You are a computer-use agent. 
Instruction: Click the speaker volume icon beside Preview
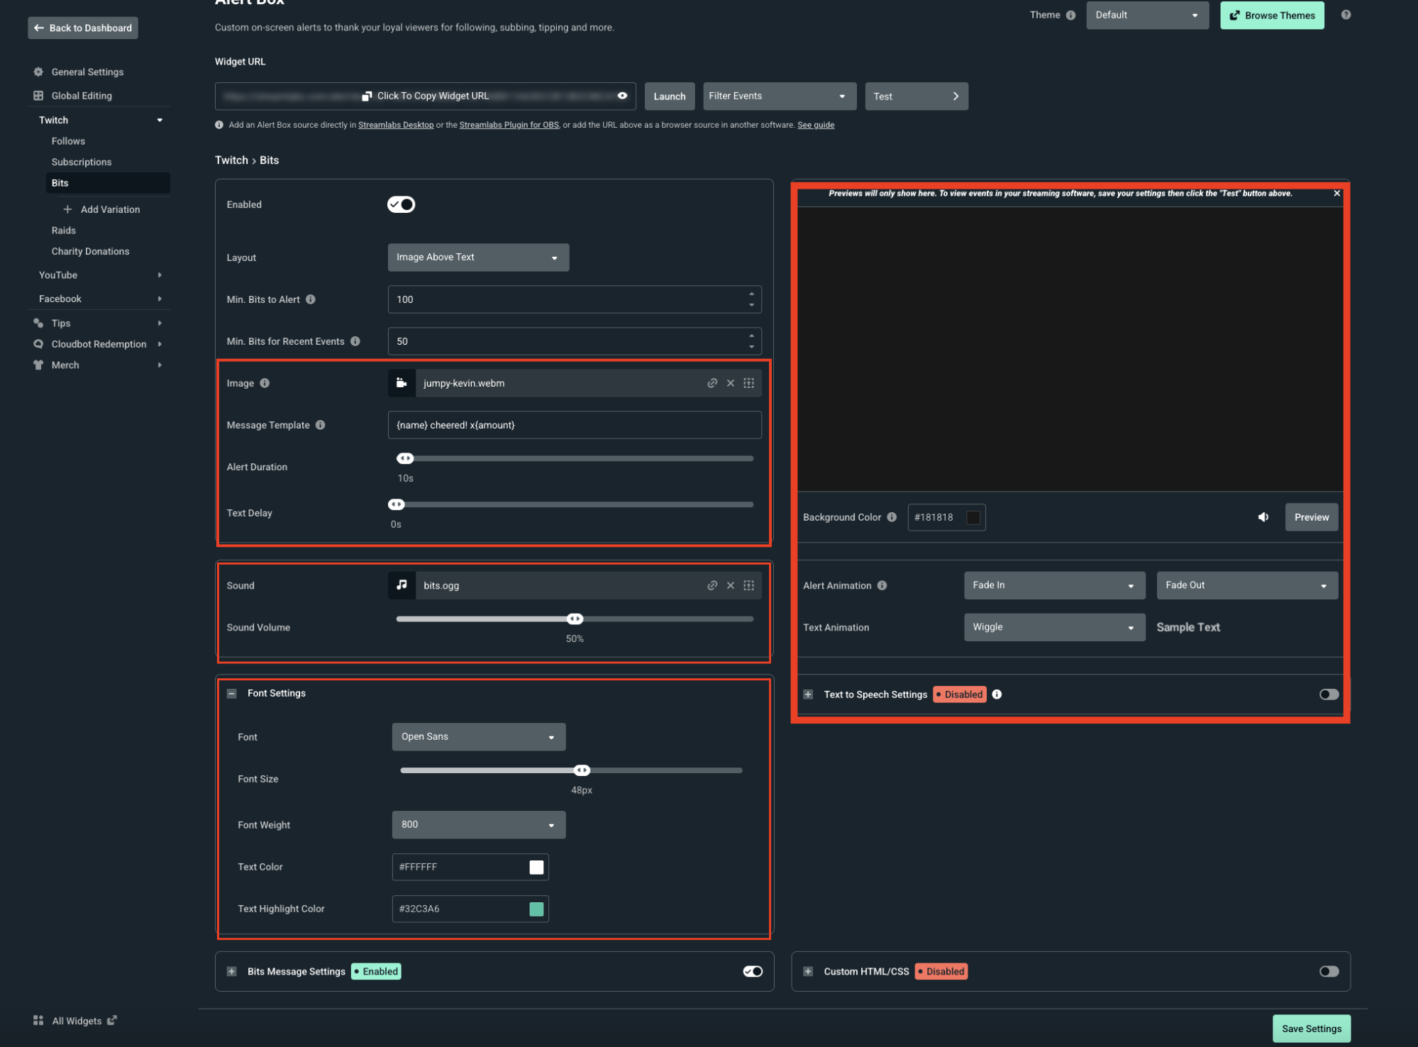click(x=1263, y=517)
